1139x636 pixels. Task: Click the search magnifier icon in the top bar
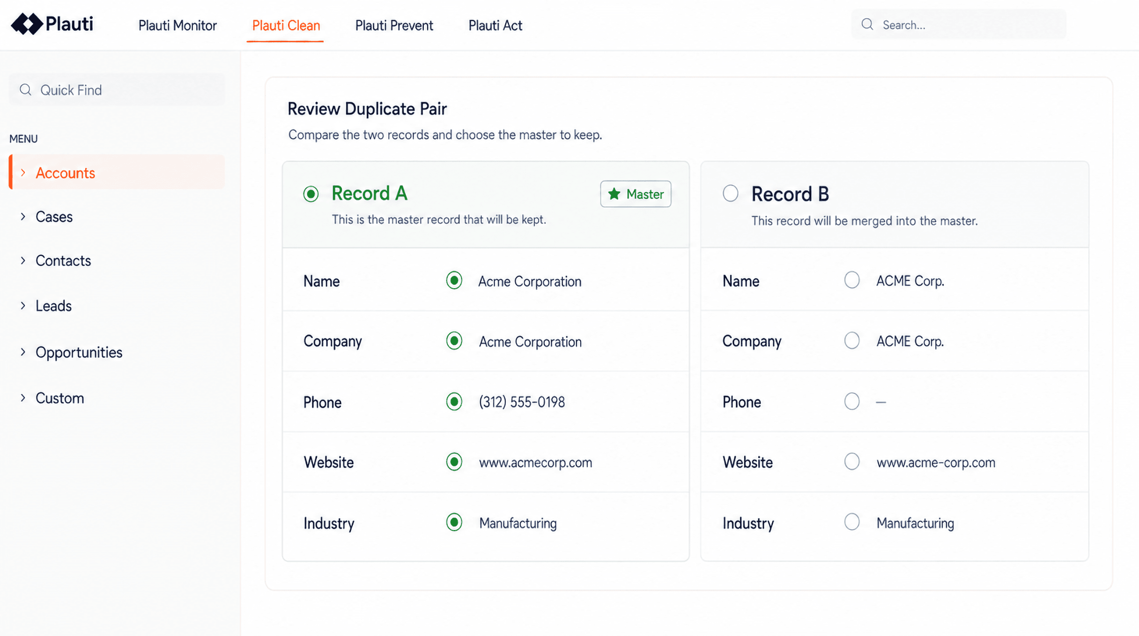tap(867, 24)
